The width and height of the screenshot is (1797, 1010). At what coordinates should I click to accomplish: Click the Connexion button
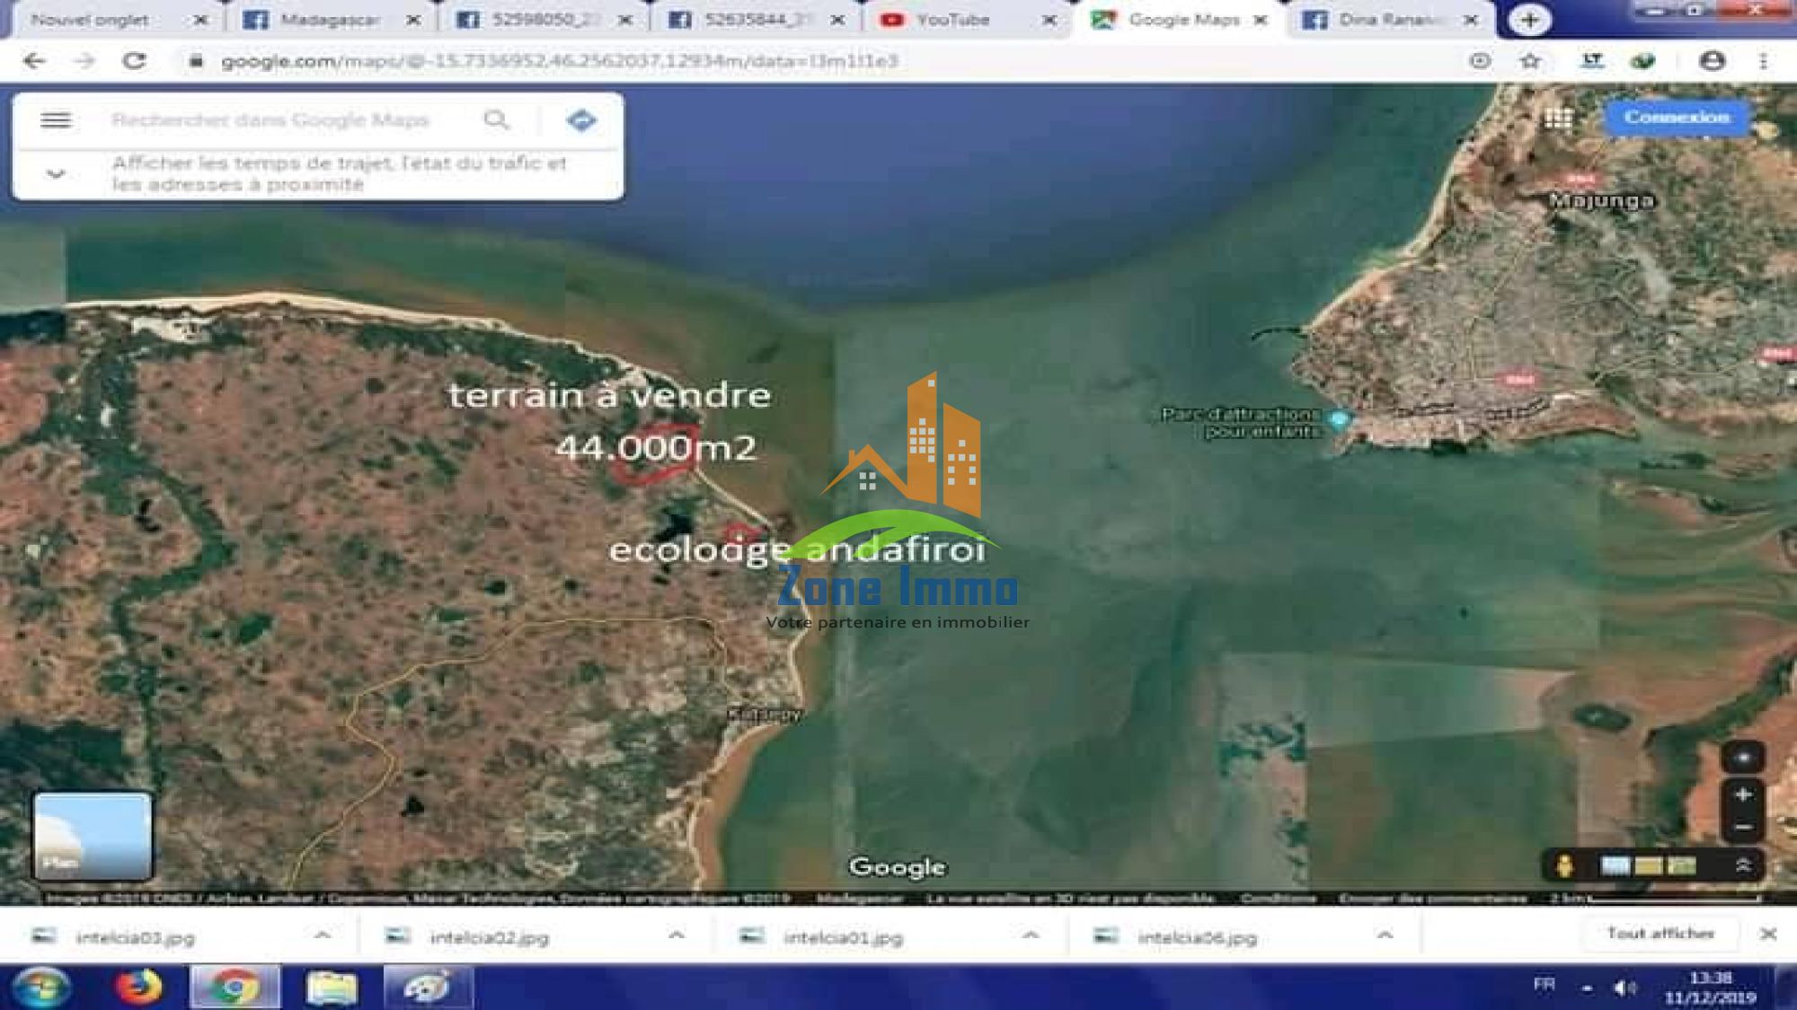point(1678,116)
